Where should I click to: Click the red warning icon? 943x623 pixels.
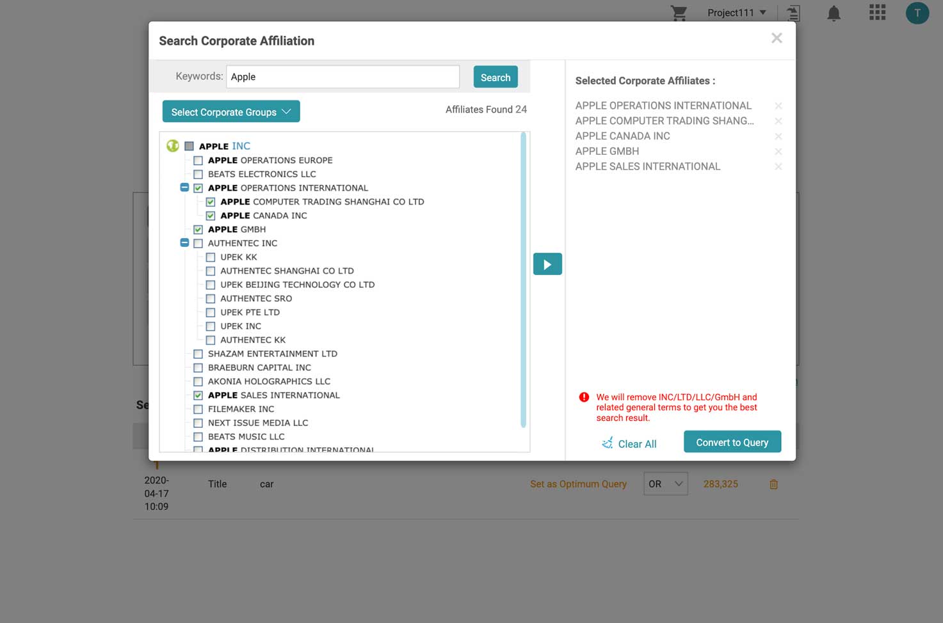[x=584, y=397]
